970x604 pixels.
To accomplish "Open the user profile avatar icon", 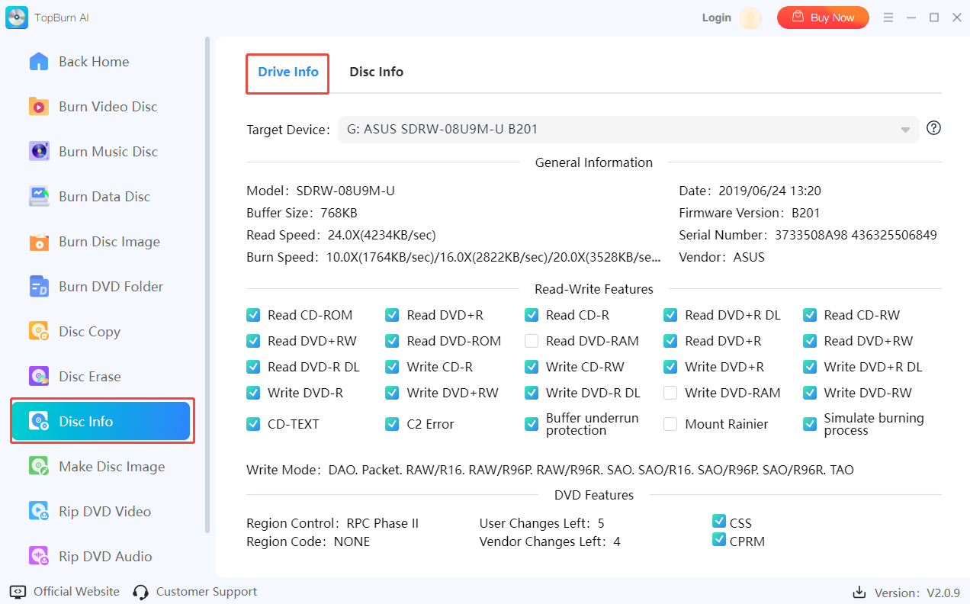I will coord(750,18).
